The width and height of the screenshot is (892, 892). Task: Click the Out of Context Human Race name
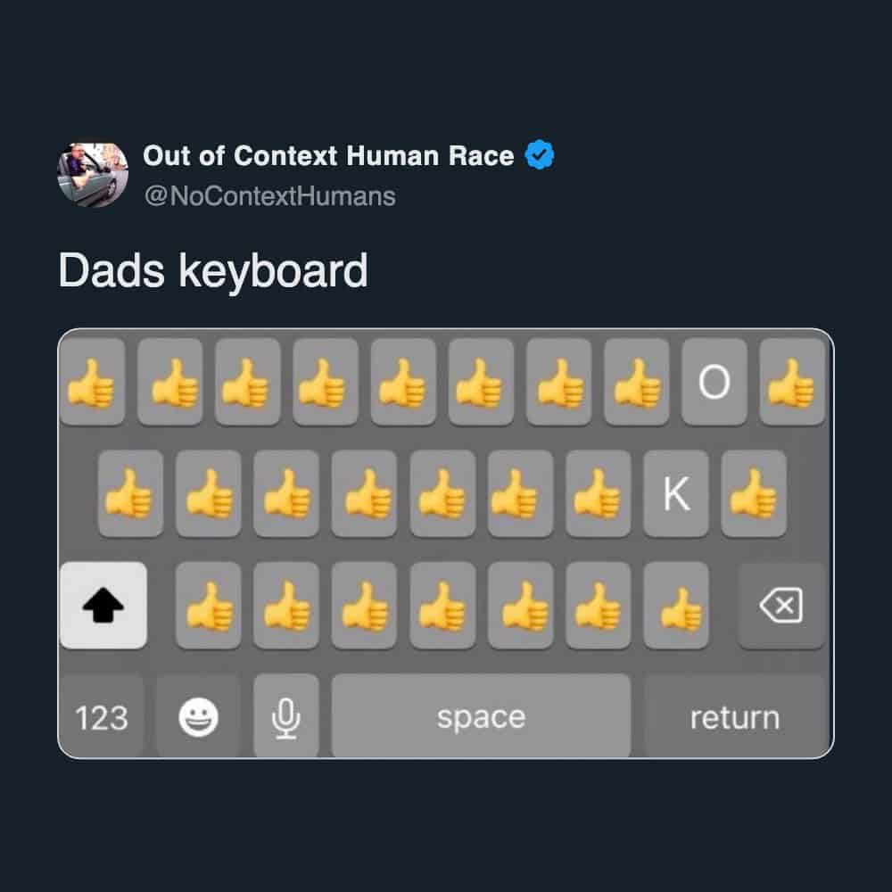328,156
